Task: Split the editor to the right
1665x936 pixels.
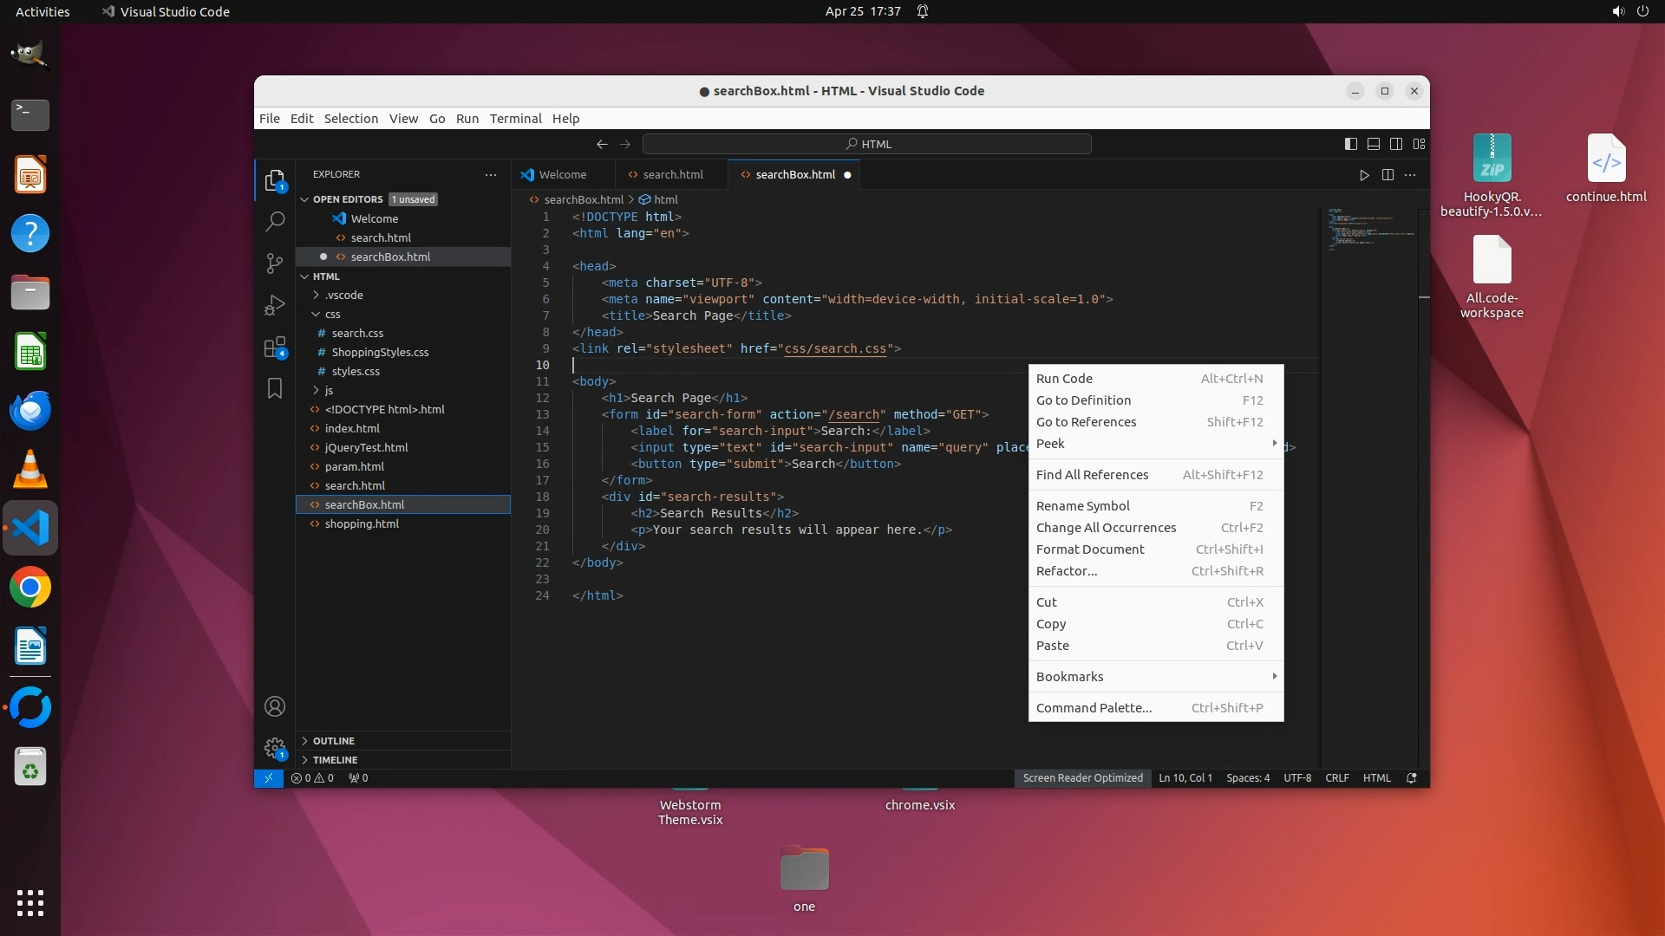Action: coord(1387,175)
